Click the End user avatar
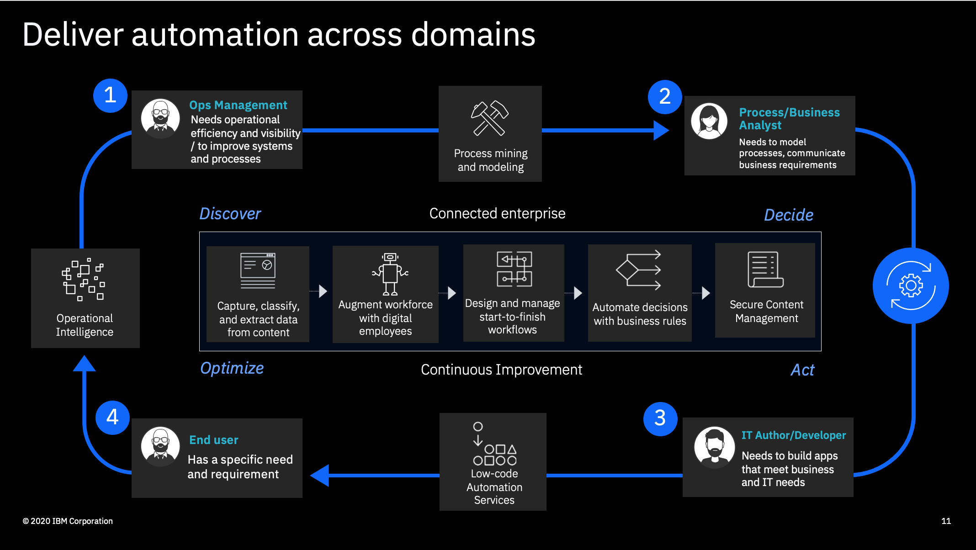The width and height of the screenshot is (976, 550). pyautogui.click(x=160, y=445)
